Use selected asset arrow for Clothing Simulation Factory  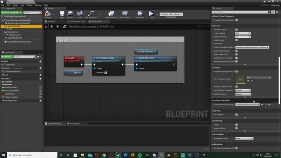[x=262, y=104]
